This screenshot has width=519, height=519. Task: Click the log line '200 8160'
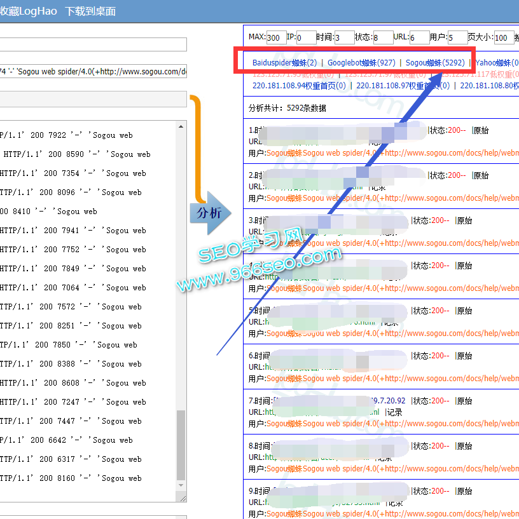[71, 478]
